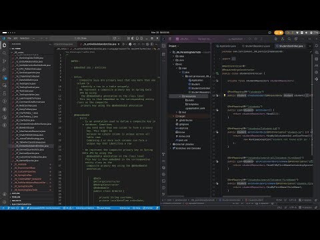Screen dimensions: 320x240
Task: Click the gutter icon beside StudentController class declaration
Action: pyautogui.click(x=217, y=73)
